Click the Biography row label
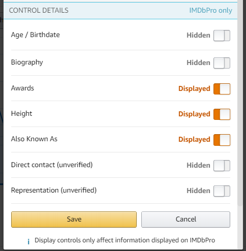This screenshot has width=246, height=251. (27, 62)
